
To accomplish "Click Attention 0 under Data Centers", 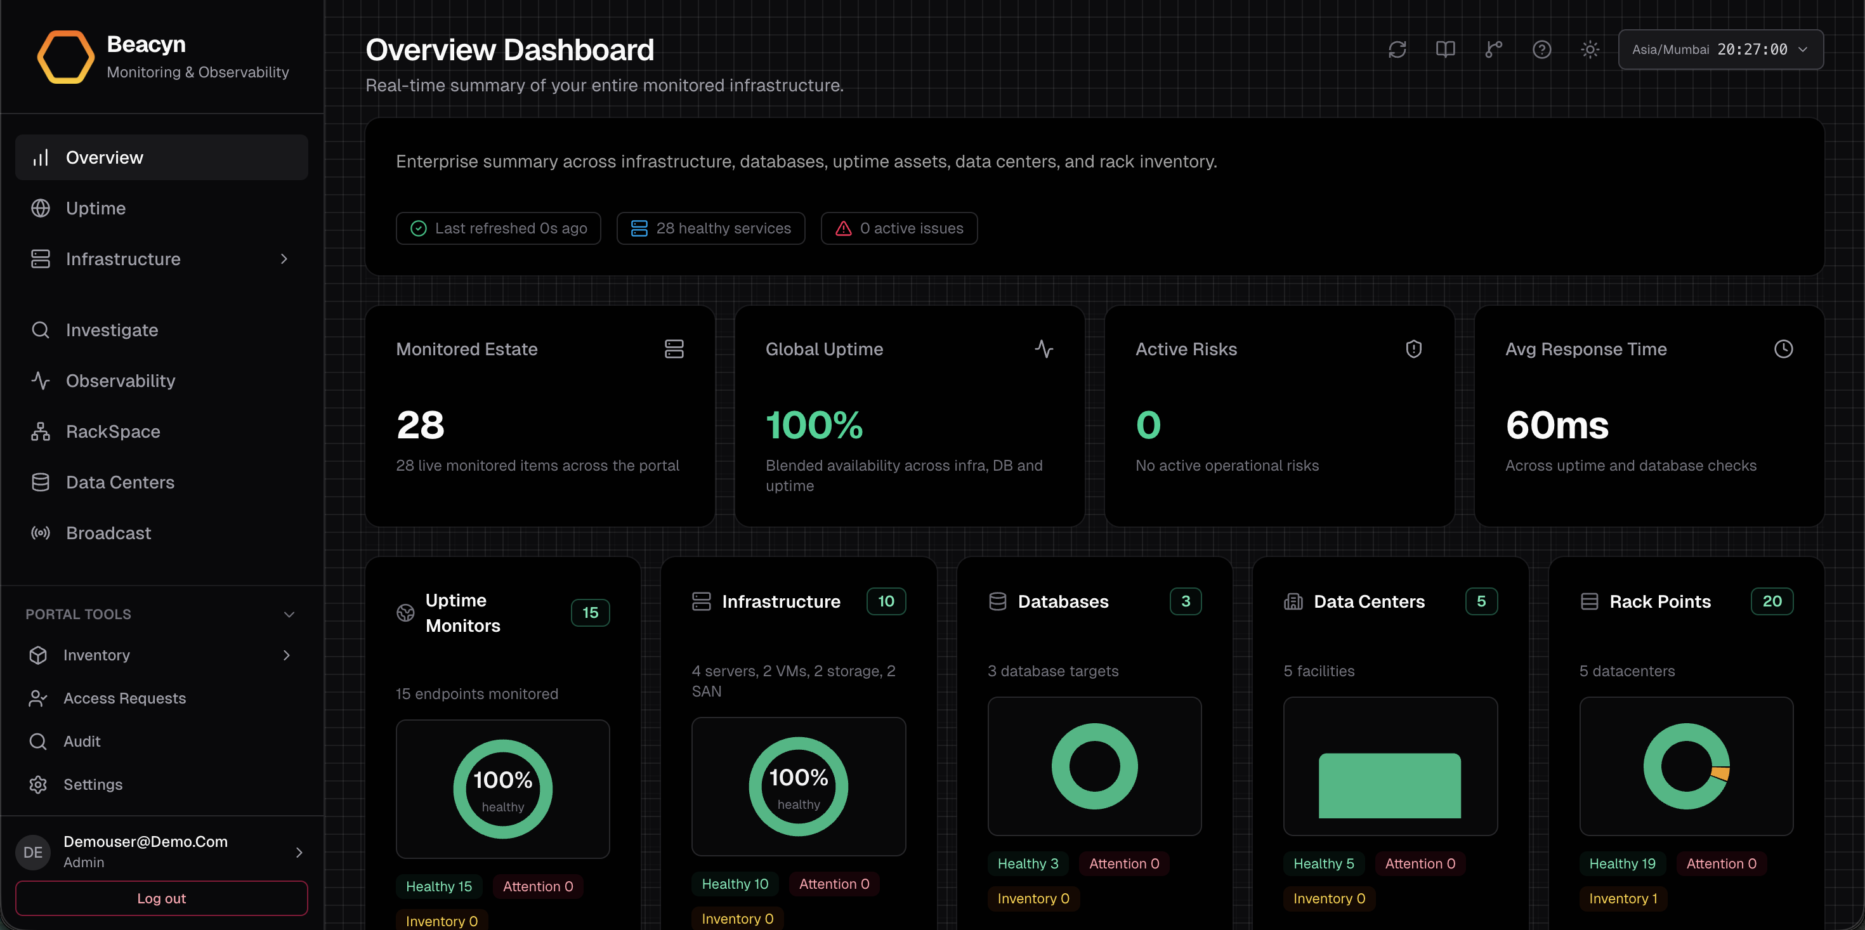I will [1420, 863].
